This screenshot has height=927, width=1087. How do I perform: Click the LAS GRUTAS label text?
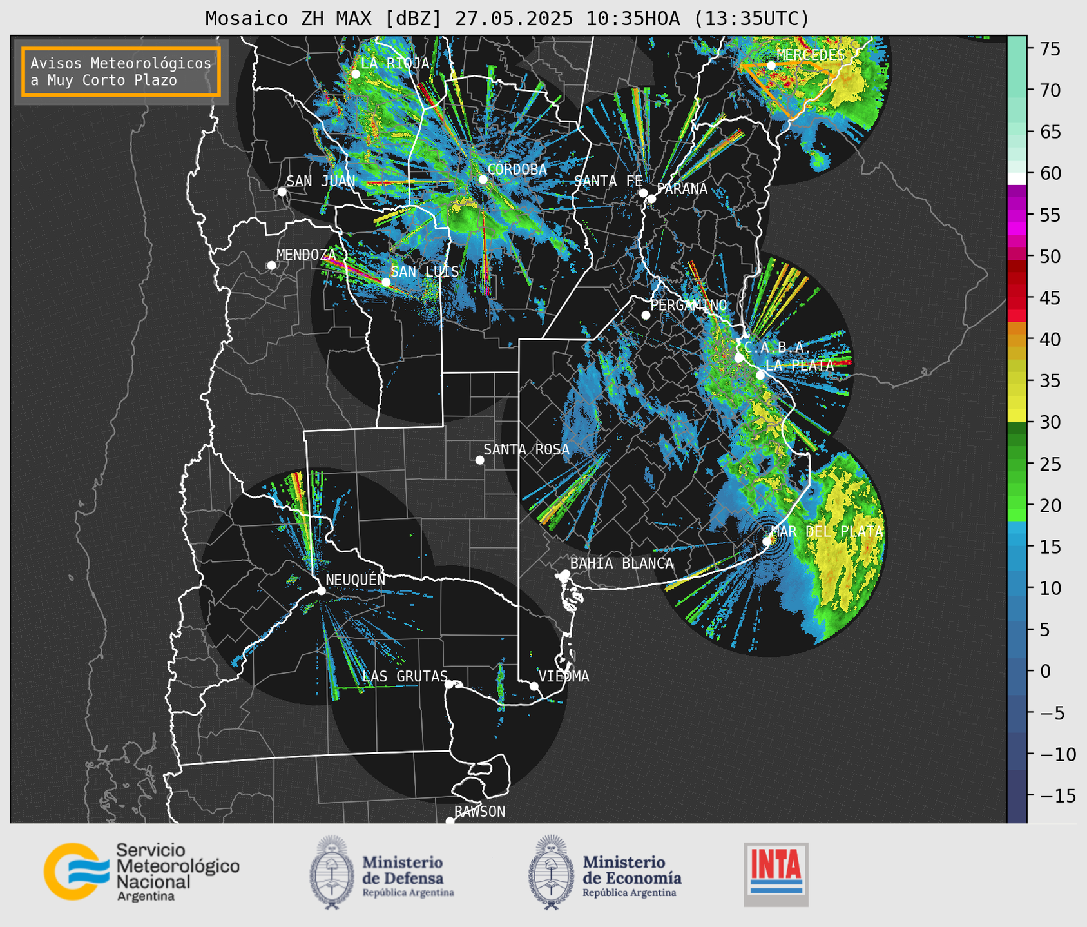click(x=405, y=676)
